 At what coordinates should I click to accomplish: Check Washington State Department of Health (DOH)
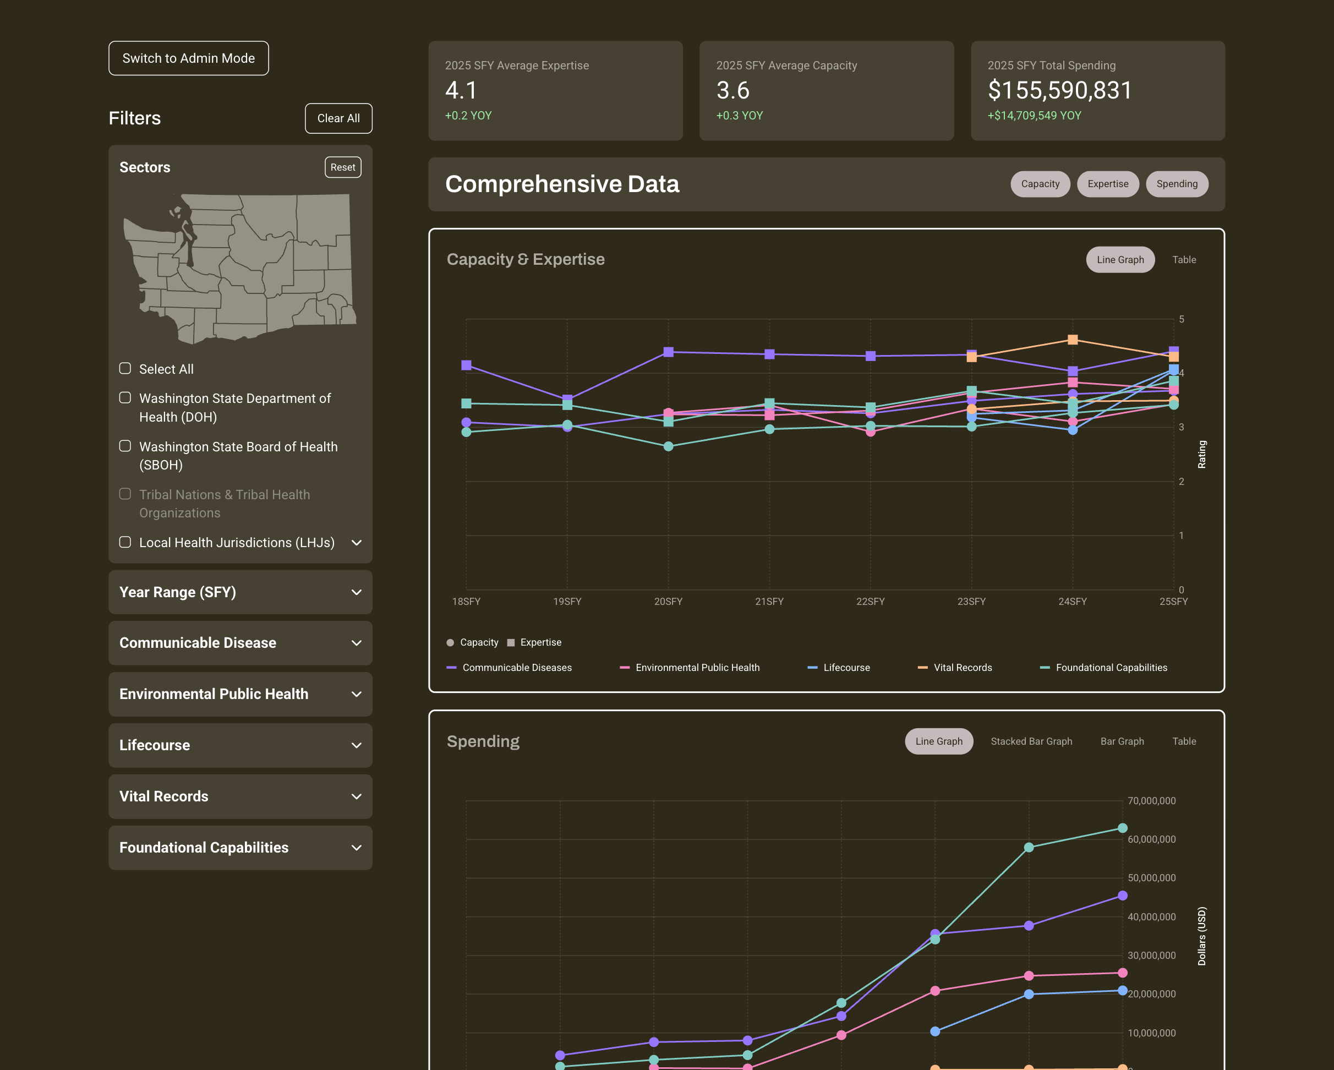[125, 397]
